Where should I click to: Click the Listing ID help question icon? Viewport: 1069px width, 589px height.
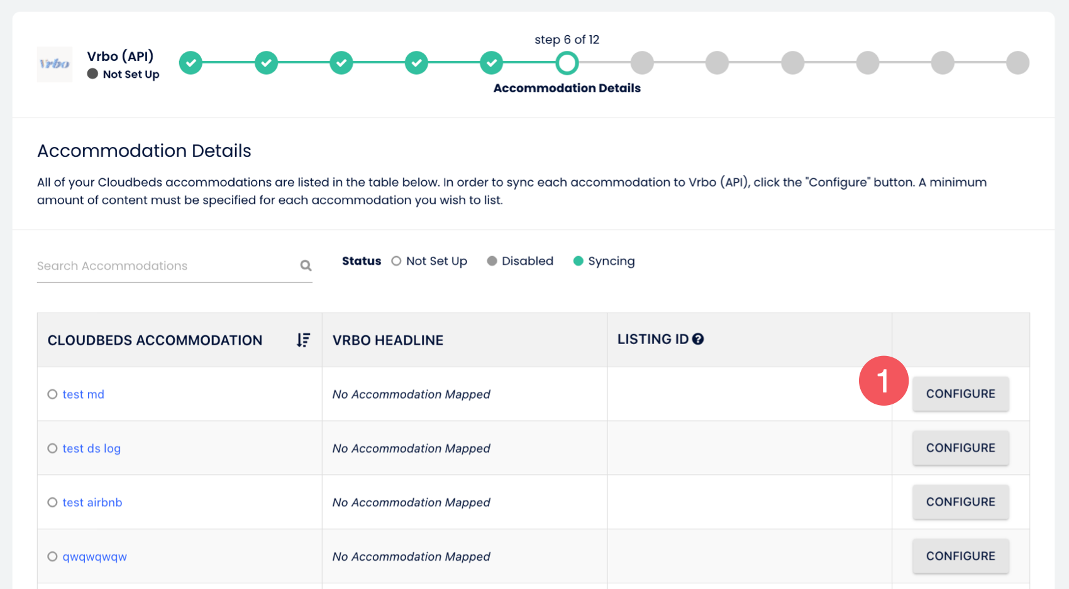coord(698,339)
